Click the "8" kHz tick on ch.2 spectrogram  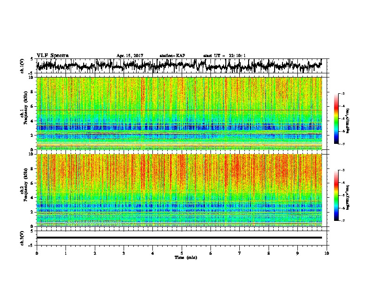pos(33,169)
